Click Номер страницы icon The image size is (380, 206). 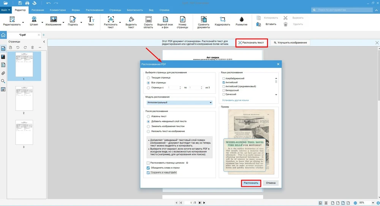[182, 21]
